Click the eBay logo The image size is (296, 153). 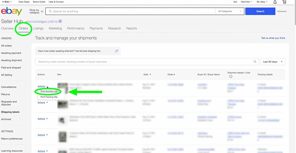(11, 11)
